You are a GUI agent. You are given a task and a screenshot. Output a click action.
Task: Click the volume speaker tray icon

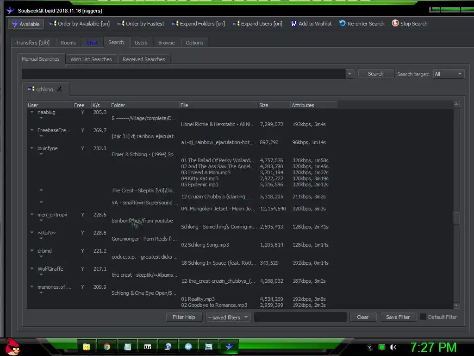pyautogui.click(x=393, y=347)
